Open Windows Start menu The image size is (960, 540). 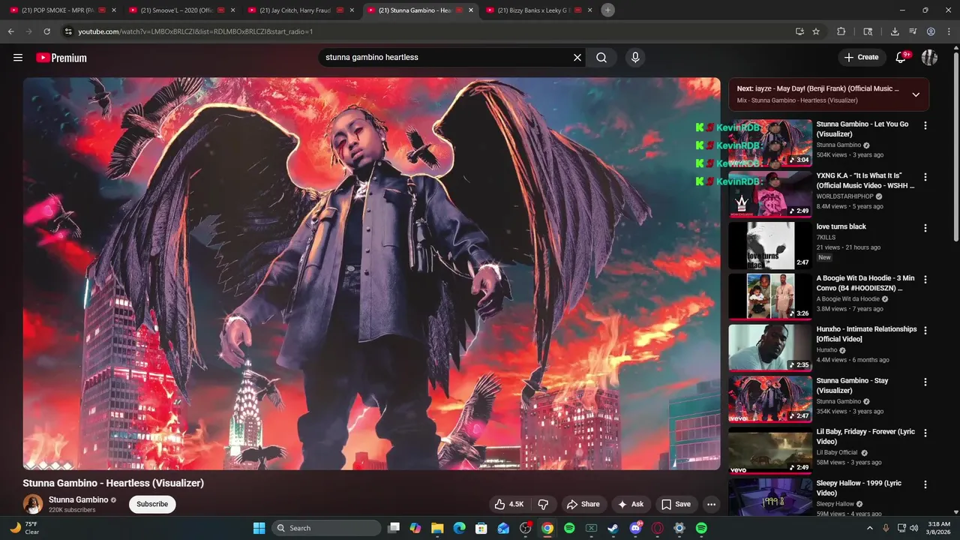(259, 528)
